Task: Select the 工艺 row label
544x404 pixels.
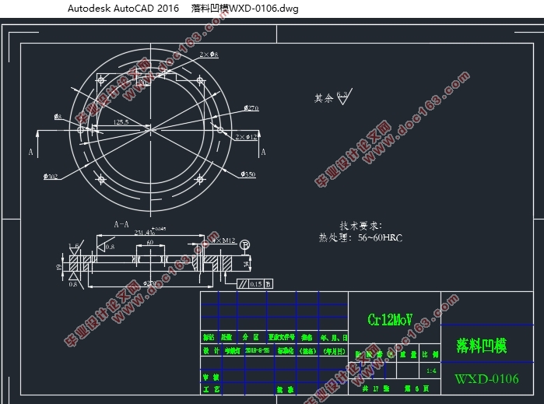Action: click(x=211, y=389)
